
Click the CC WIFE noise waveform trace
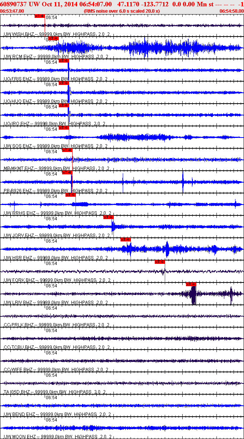122,361
